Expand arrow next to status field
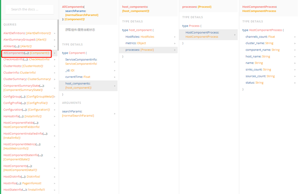298x194 pixels. pyautogui.click(x=295, y=83)
